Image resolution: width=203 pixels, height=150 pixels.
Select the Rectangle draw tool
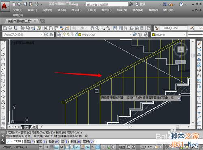coord(3,65)
